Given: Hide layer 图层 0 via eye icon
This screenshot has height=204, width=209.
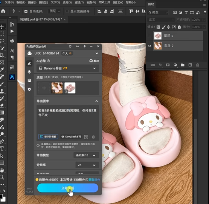Looking at the screenshot, I should 150,46.
